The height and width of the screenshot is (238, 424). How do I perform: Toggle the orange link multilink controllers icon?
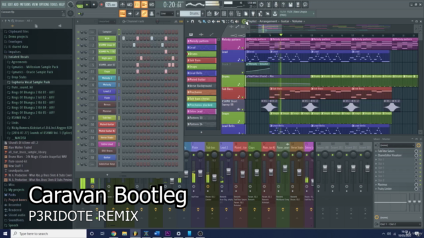coord(144,13)
